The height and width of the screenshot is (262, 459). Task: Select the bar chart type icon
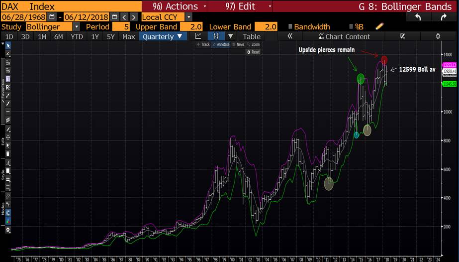tap(216, 36)
